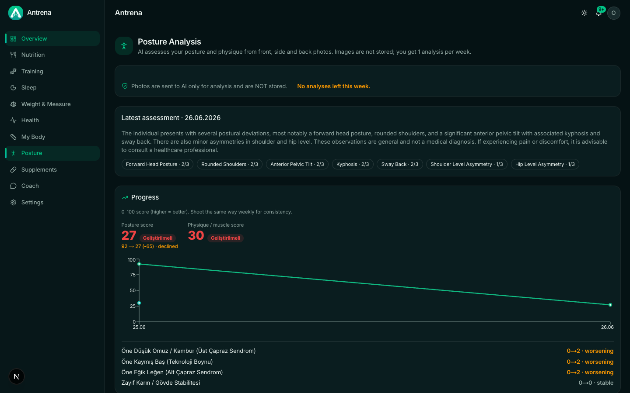630x393 pixels.
Task: Open the notifications bell icon
Action: 598,13
